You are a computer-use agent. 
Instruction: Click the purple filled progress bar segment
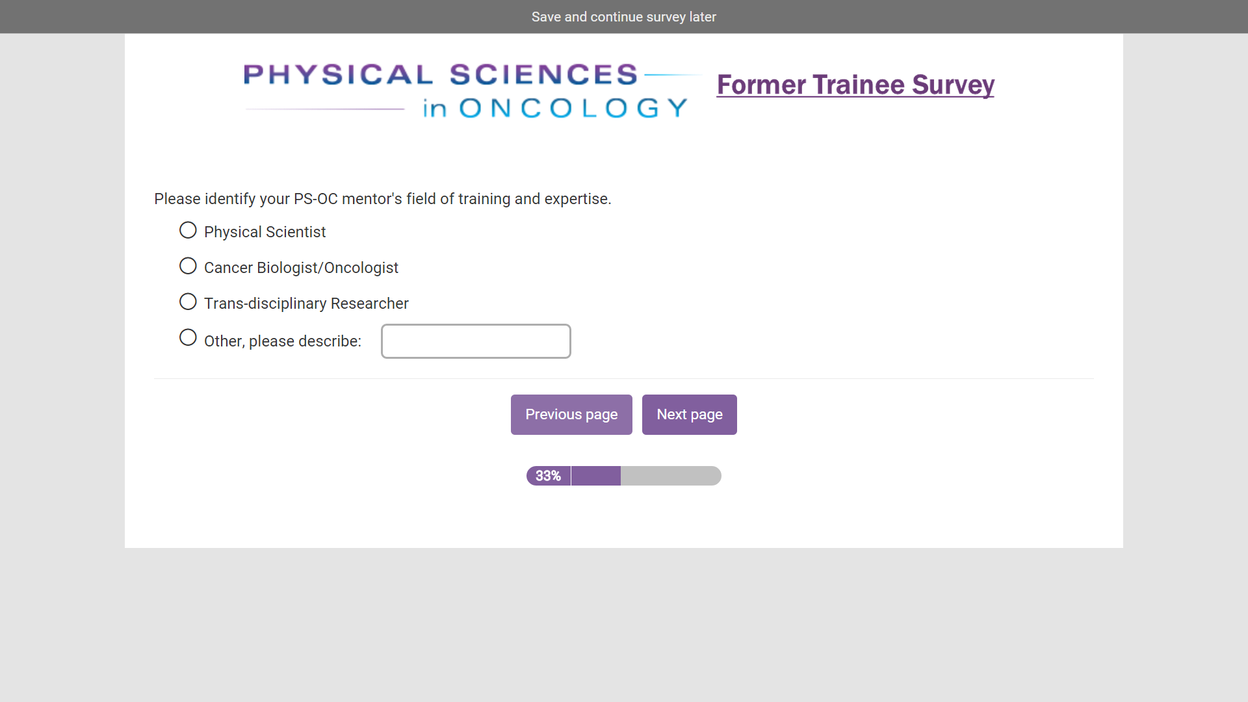595,476
